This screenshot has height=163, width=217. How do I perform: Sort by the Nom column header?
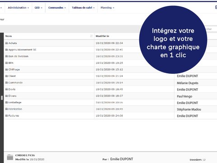point(9,36)
